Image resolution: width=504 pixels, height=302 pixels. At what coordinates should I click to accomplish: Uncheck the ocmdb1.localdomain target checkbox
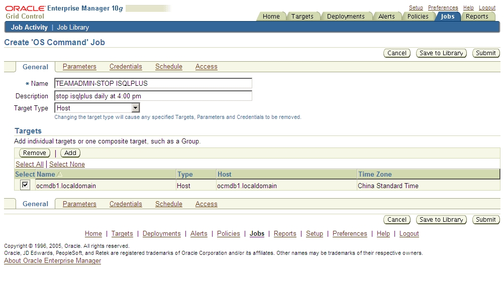point(25,185)
